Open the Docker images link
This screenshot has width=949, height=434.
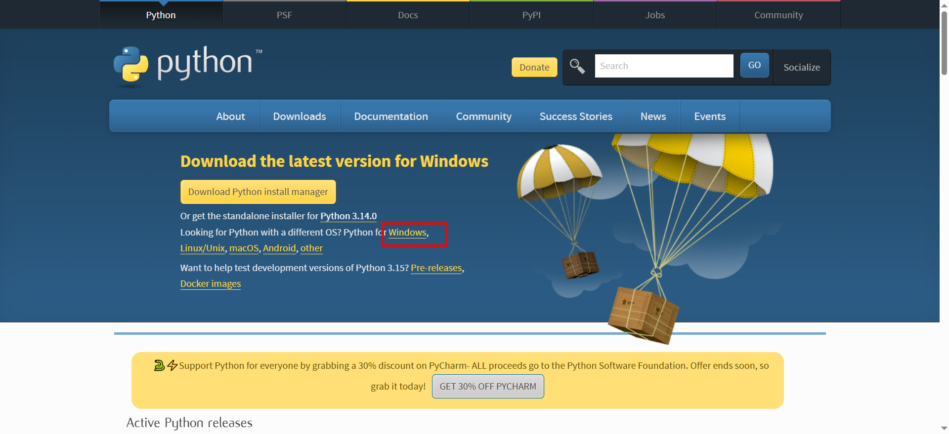(x=211, y=284)
